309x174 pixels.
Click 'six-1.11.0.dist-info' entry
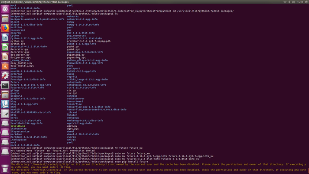click(82, 88)
